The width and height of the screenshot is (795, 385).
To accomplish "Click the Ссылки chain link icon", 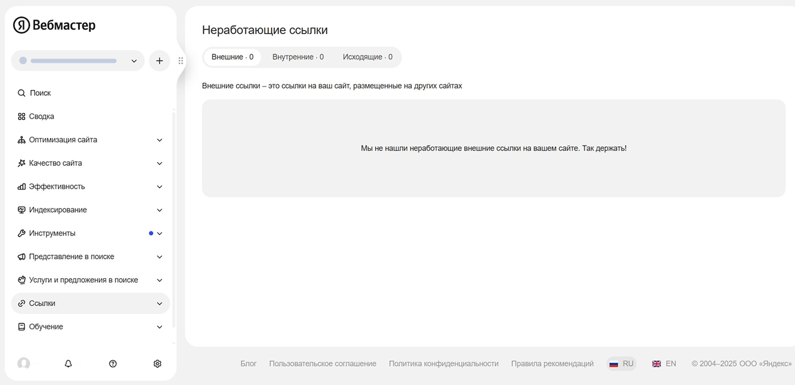I will pyautogui.click(x=21, y=303).
